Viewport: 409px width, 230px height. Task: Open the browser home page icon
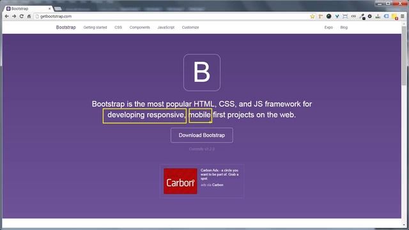29,16
